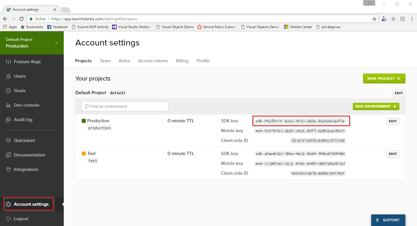Open the pm.alegri.eu bookmark

point(328,27)
